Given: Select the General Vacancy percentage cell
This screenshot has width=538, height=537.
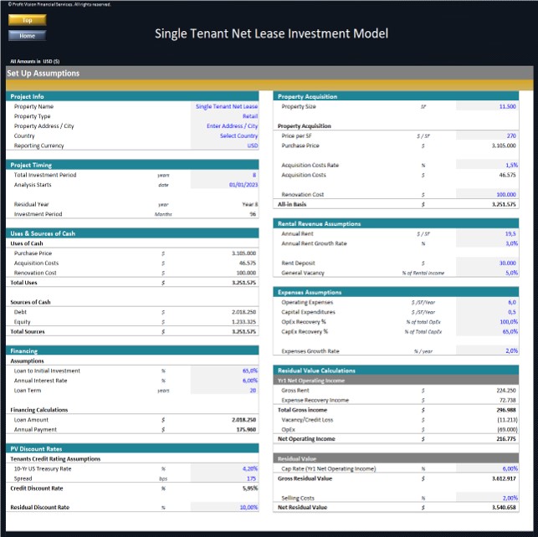Looking at the screenshot, I should pyautogui.click(x=487, y=273).
